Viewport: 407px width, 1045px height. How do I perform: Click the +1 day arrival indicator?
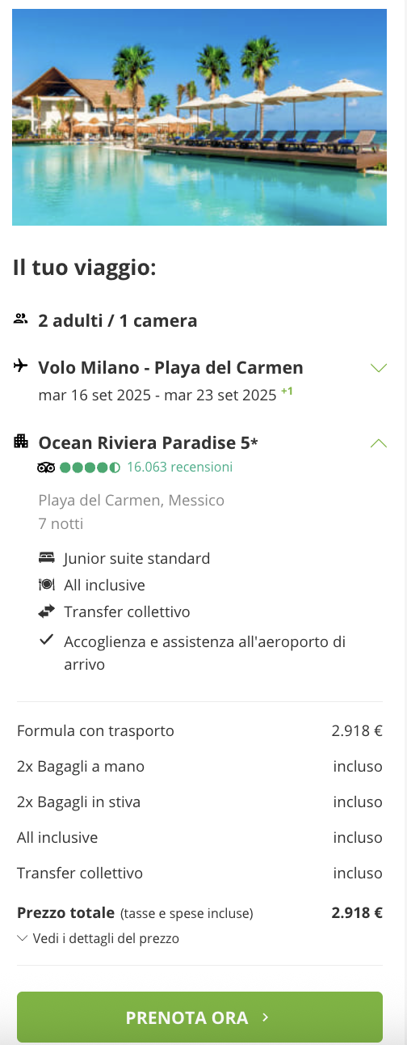click(x=287, y=391)
